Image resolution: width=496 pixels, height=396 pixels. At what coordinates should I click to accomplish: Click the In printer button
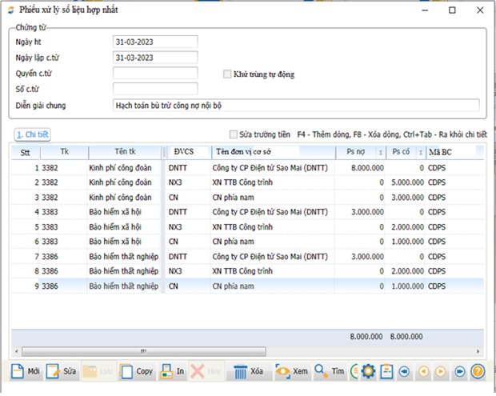point(173,371)
